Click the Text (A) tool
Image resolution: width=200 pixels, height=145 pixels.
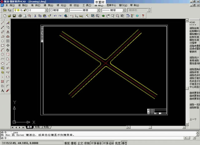coord(2,91)
